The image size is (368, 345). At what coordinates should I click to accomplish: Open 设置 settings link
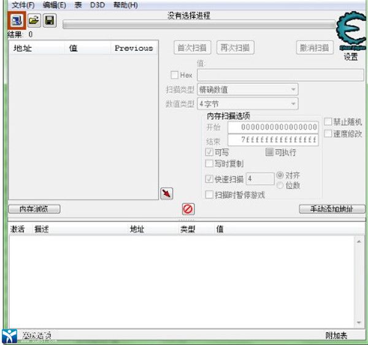(x=351, y=57)
